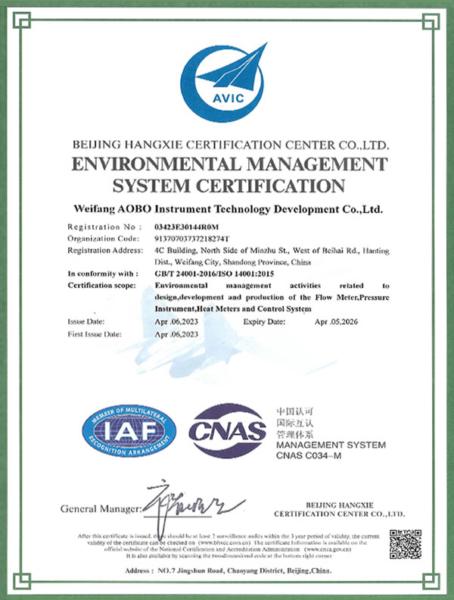454x600 pixels.
Task: Click the 'Expiry Date:' label
Action: click(x=264, y=322)
